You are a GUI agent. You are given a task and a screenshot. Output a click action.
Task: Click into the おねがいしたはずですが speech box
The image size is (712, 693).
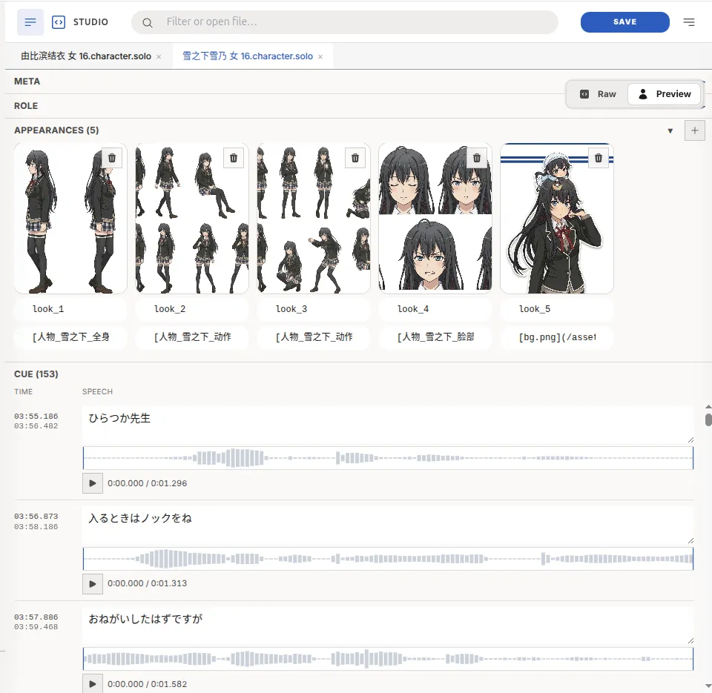pos(388,626)
